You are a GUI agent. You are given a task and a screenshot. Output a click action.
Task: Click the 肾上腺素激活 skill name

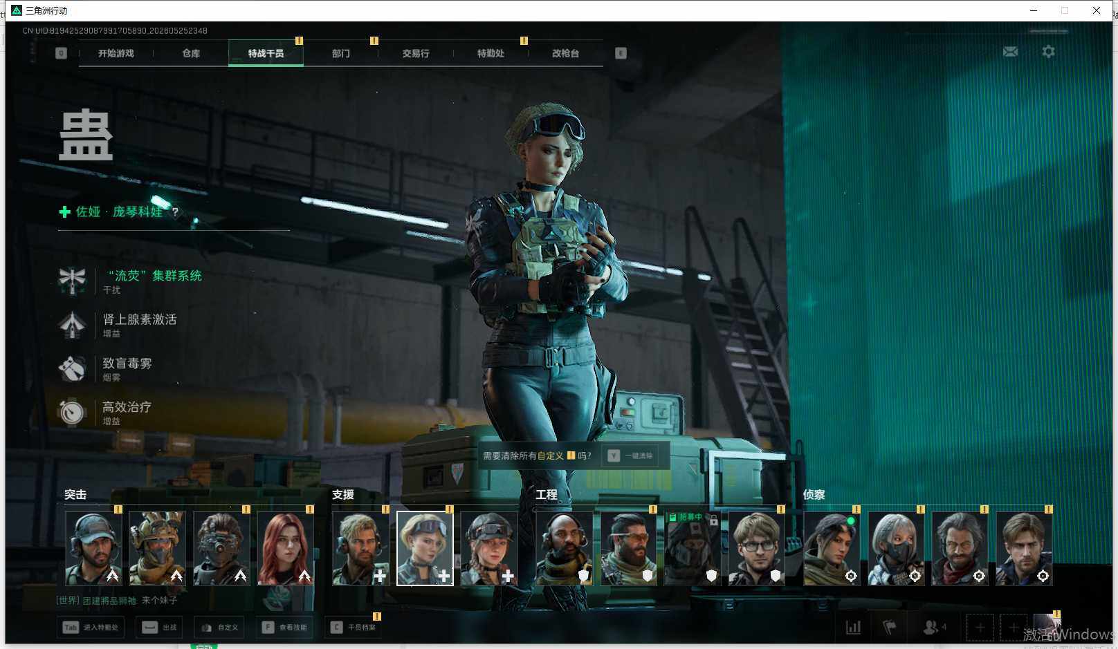(140, 319)
